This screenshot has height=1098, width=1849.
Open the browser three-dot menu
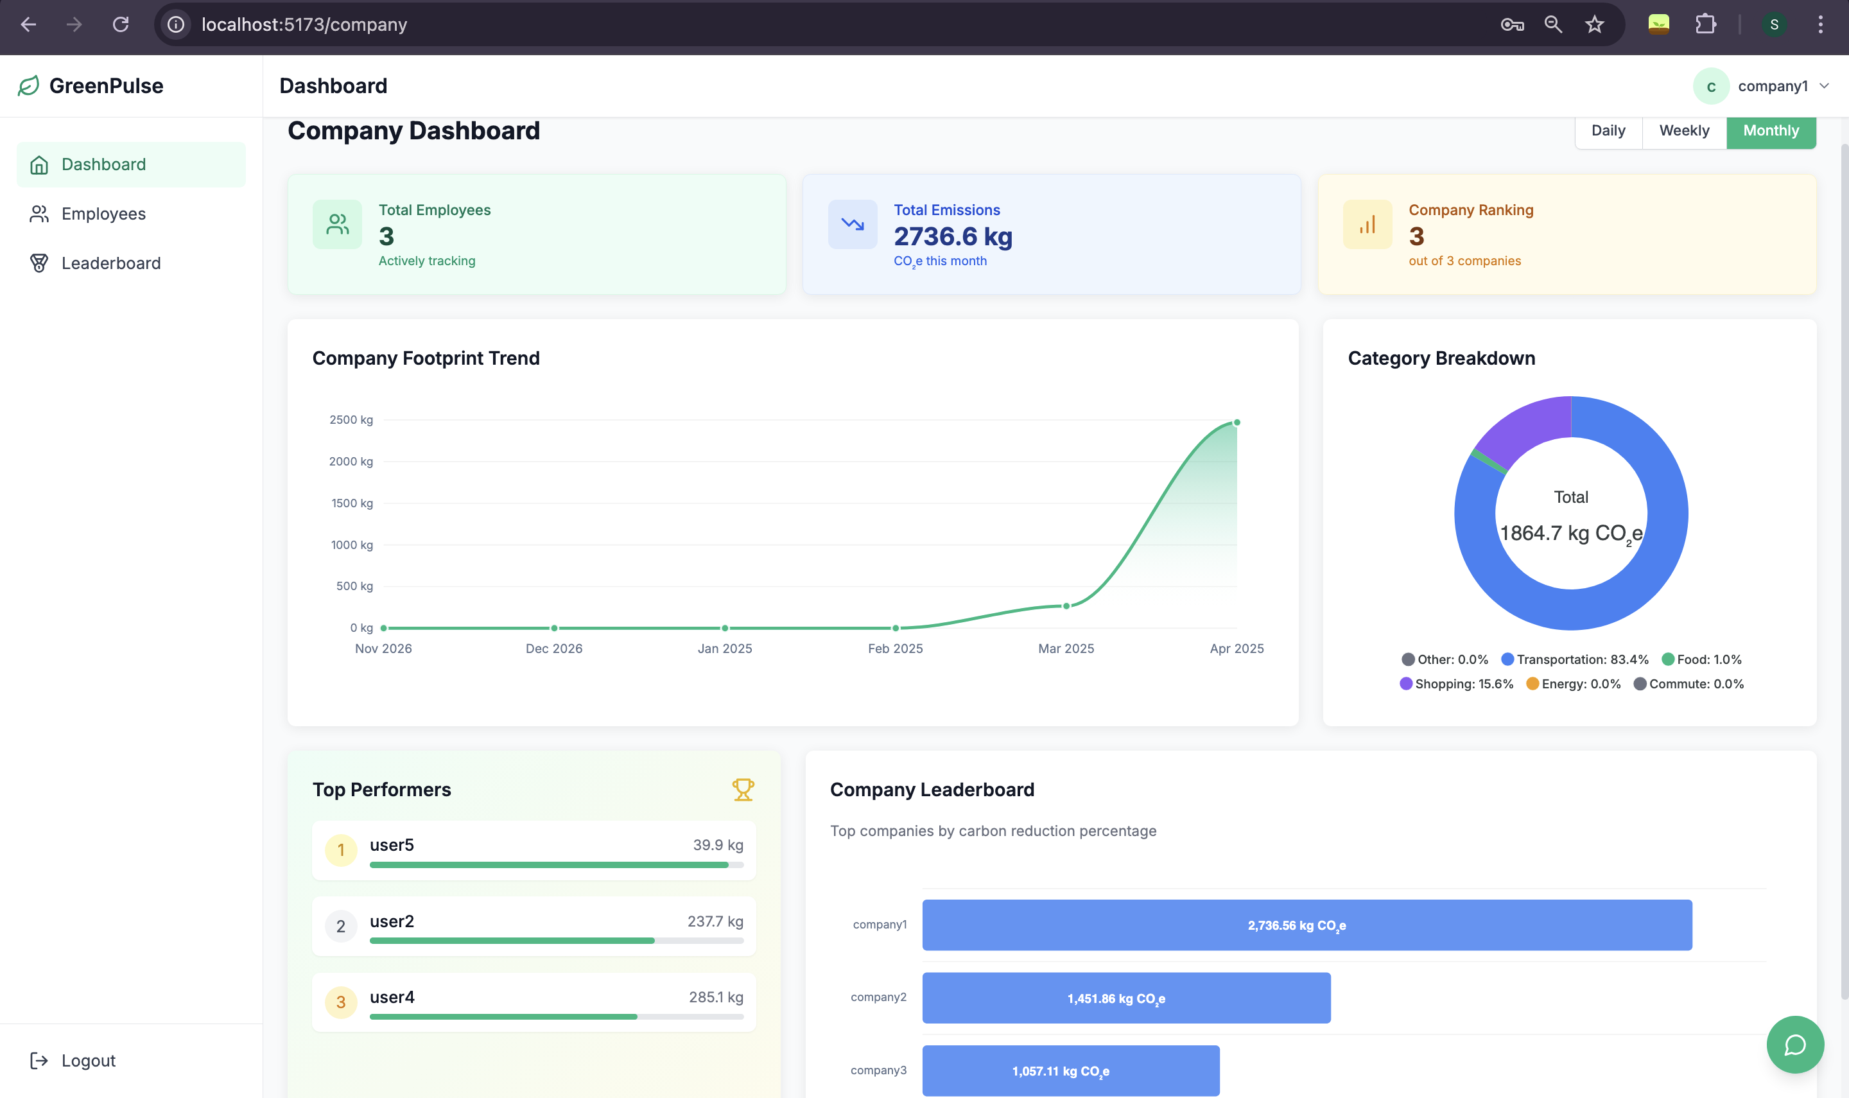click(1820, 24)
